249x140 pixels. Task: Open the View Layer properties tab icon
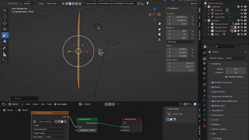(204, 68)
